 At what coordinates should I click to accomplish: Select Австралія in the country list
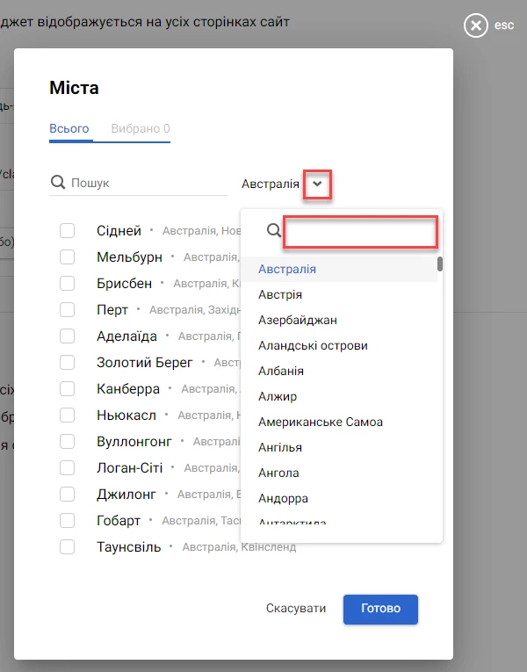click(x=339, y=269)
